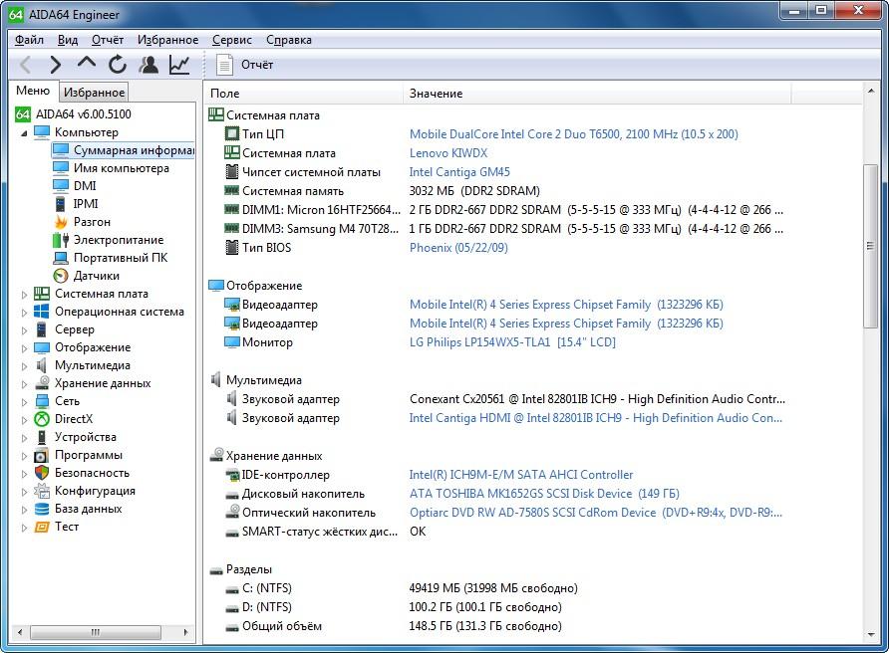Click the Тест benchmark icon
The height and width of the screenshot is (653, 889).
(42, 527)
